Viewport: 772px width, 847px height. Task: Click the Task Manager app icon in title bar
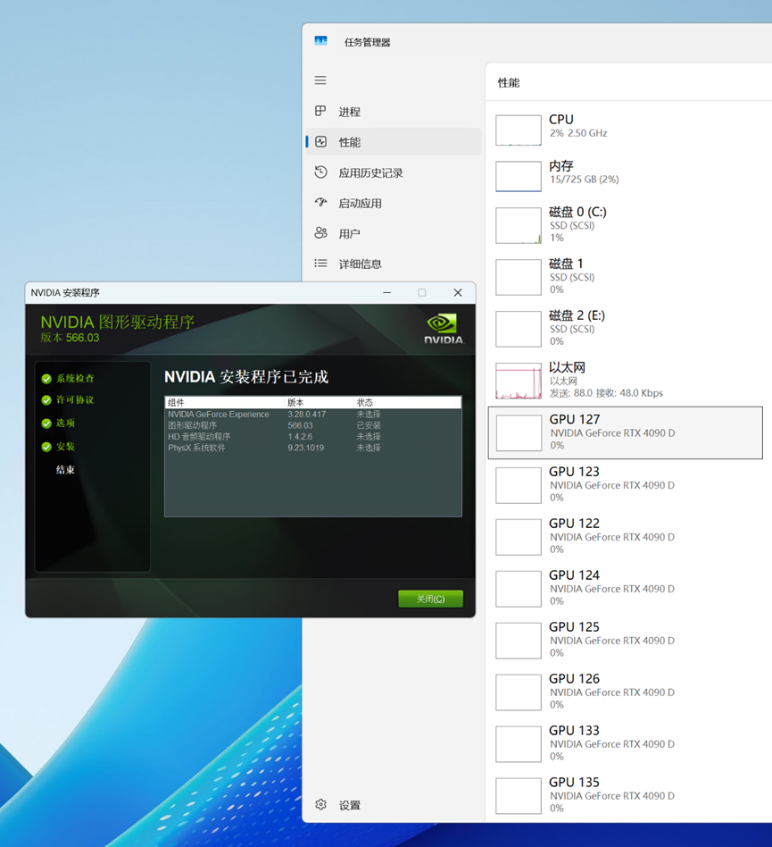[321, 41]
